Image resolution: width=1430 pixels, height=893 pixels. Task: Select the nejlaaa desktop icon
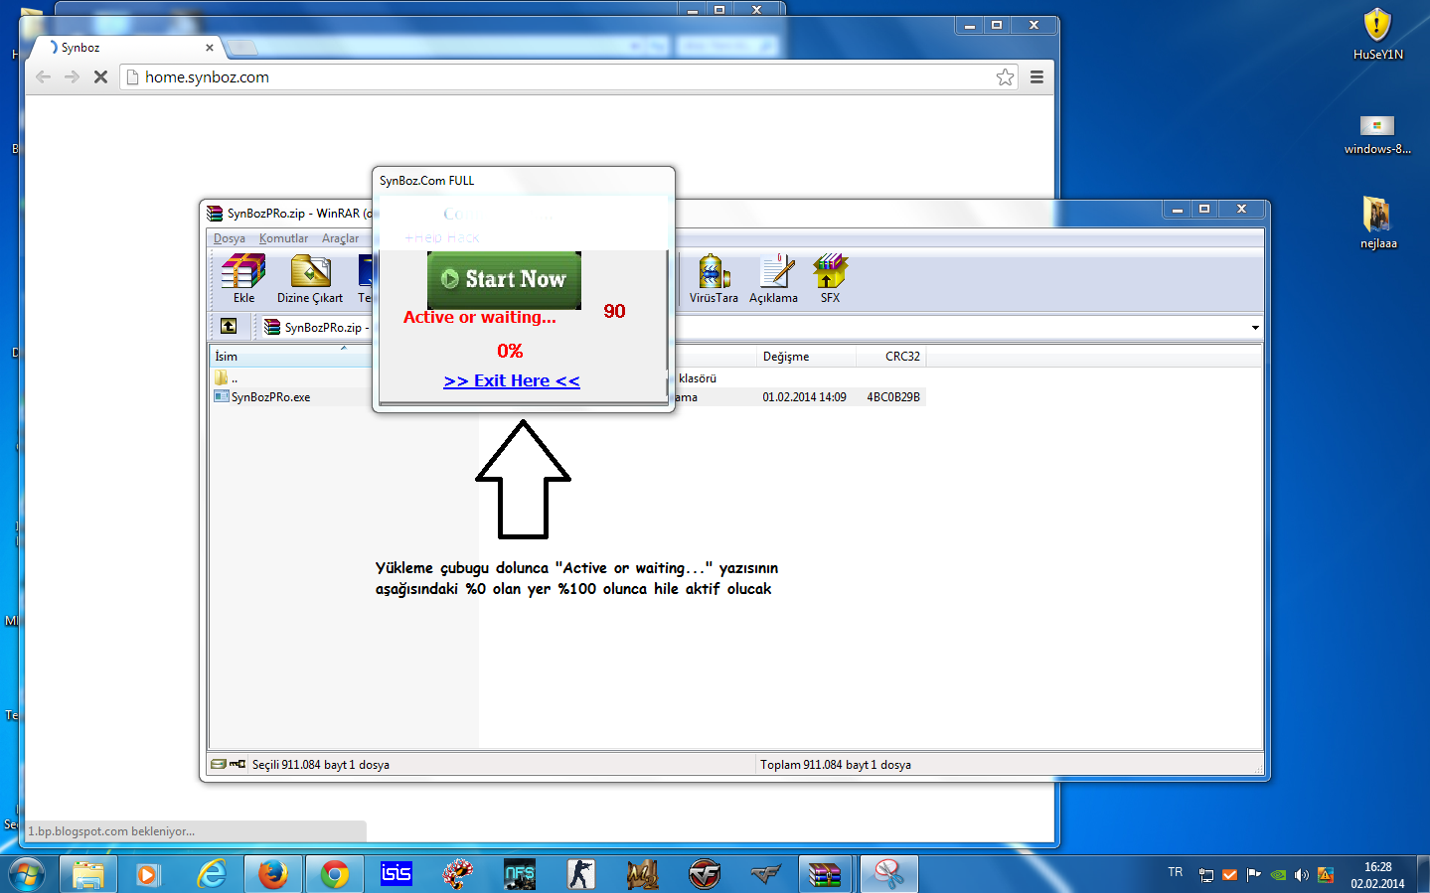point(1377,222)
